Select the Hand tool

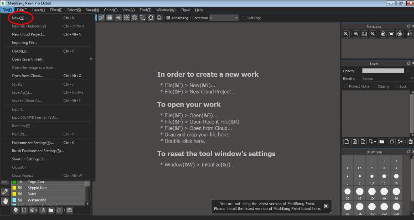coord(5,201)
